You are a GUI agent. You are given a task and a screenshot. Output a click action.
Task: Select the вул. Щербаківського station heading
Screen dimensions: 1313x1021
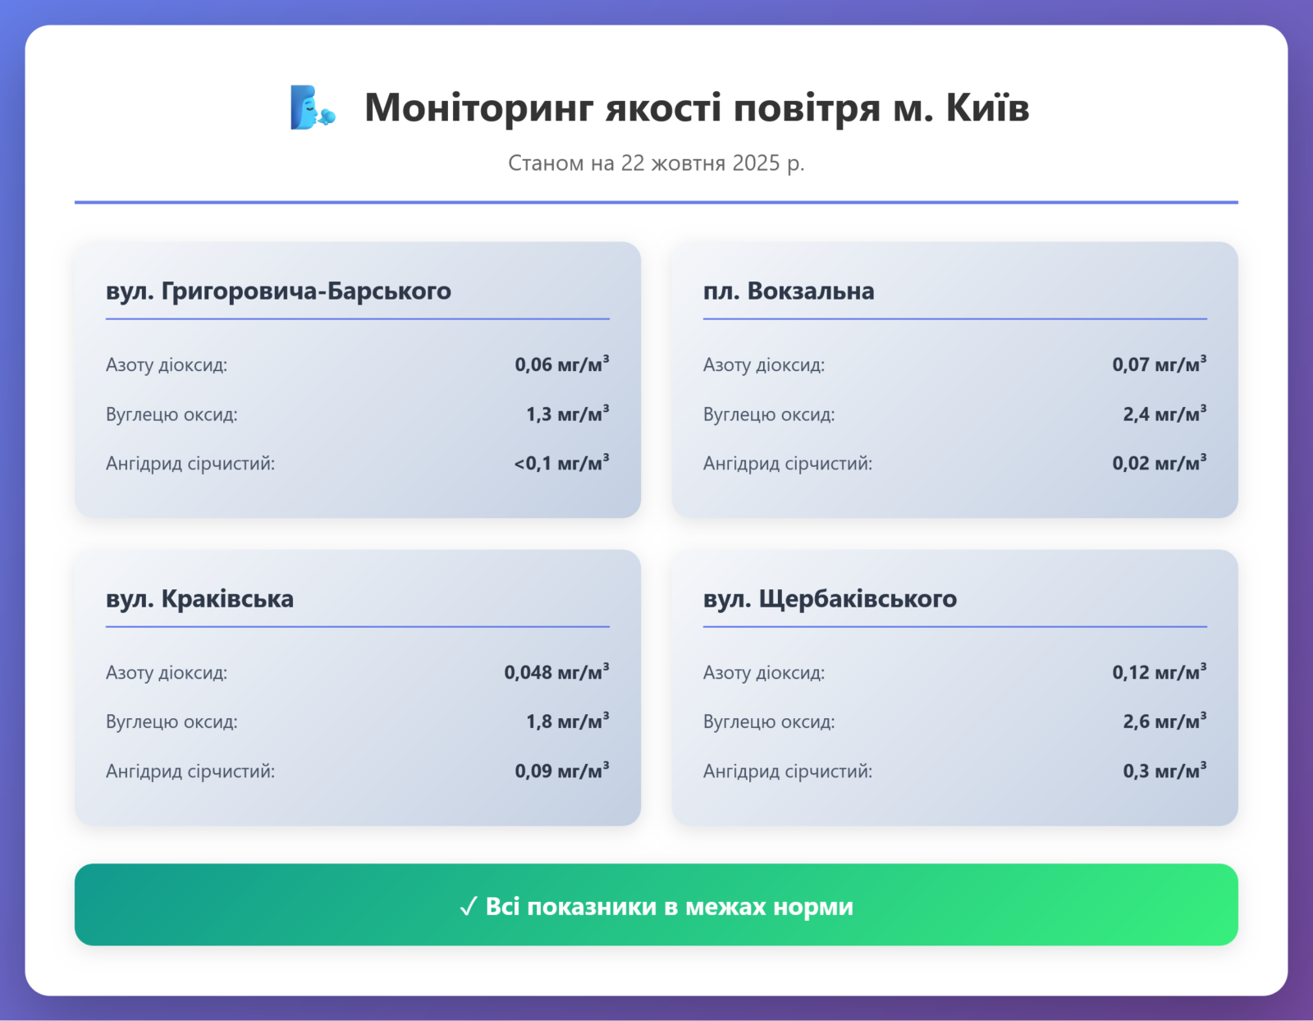point(830,599)
